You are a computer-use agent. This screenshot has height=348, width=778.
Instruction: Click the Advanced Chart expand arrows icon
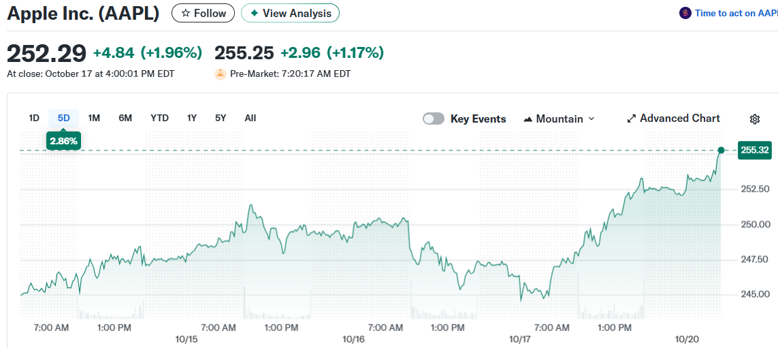pyautogui.click(x=632, y=118)
